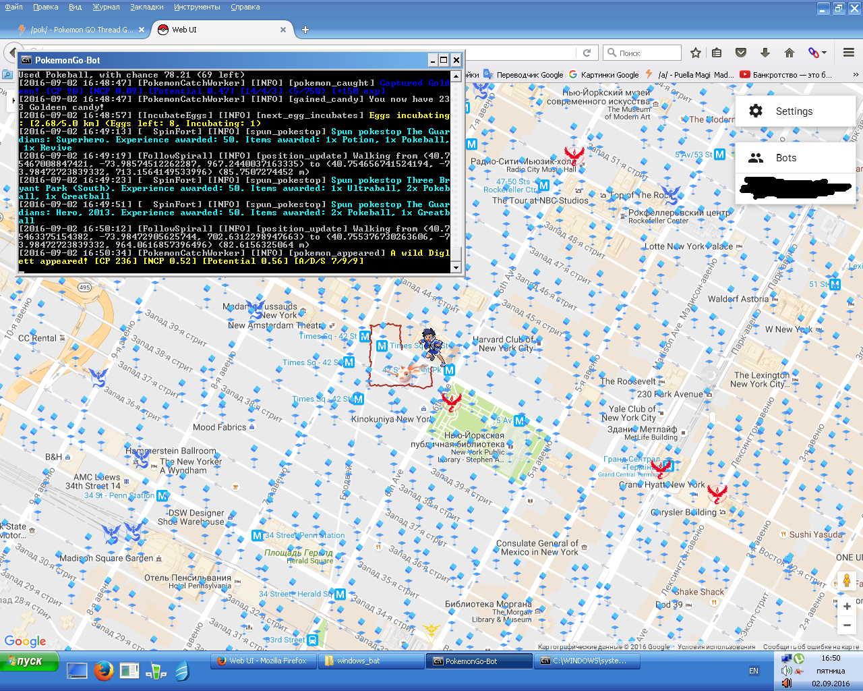
Task: Click the 5 Av/53 St metro icon
Action: [x=720, y=155]
